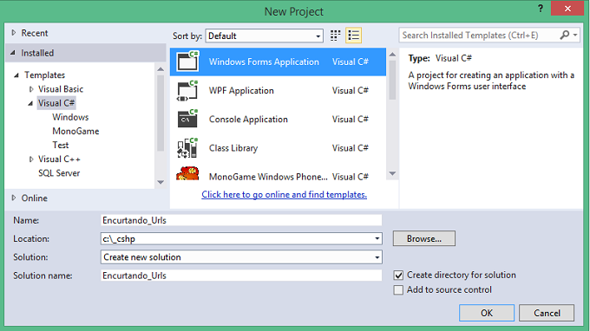This screenshot has width=590, height=331.
Task: Select the Class Library template icon
Action: tap(187, 148)
